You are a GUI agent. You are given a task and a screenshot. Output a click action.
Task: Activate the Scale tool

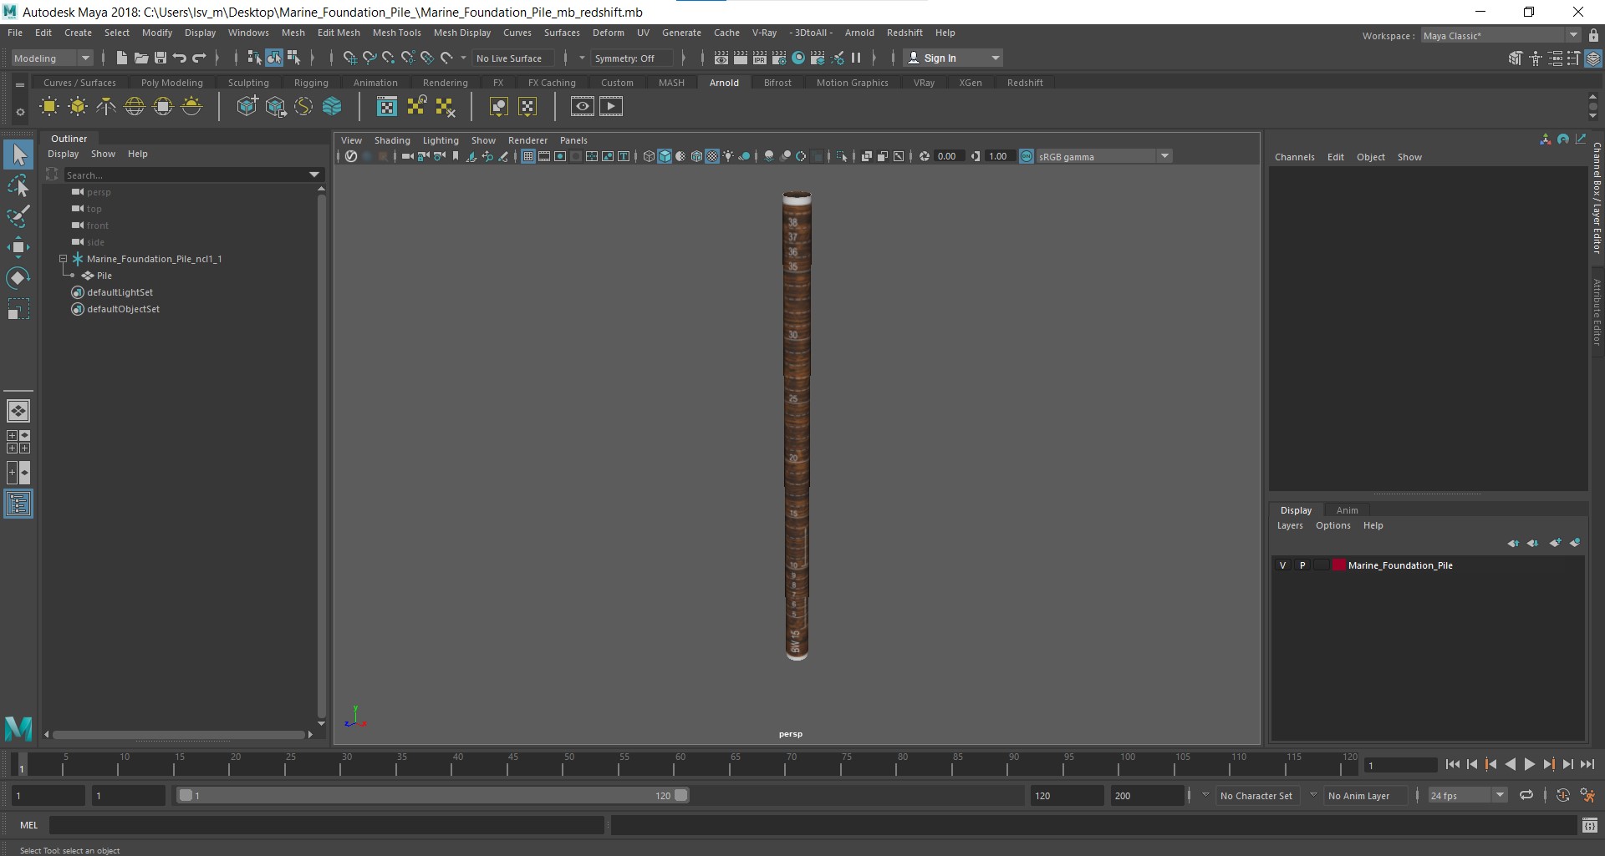[x=18, y=309]
